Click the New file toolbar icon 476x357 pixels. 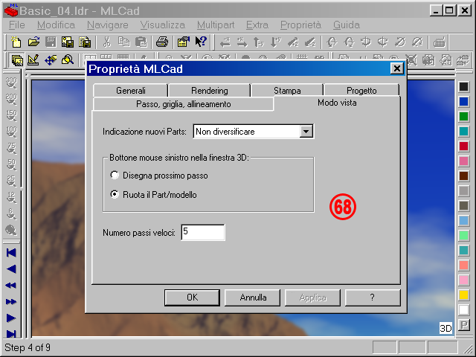point(16,42)
